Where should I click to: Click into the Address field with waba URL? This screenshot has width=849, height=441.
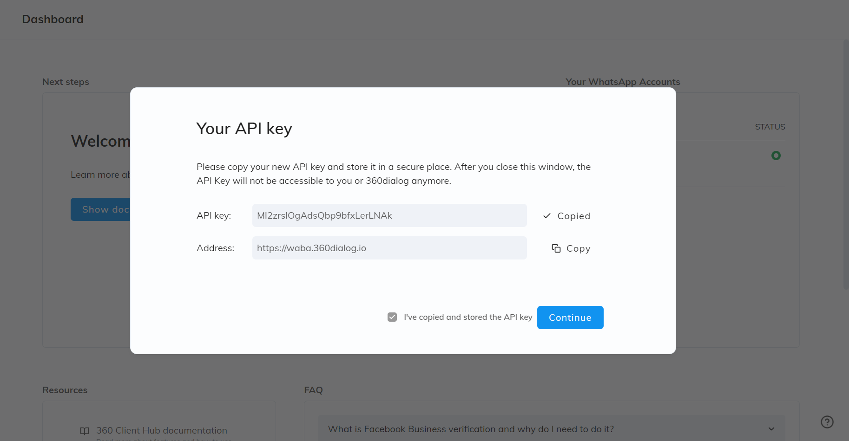click(x=389, y=248)
